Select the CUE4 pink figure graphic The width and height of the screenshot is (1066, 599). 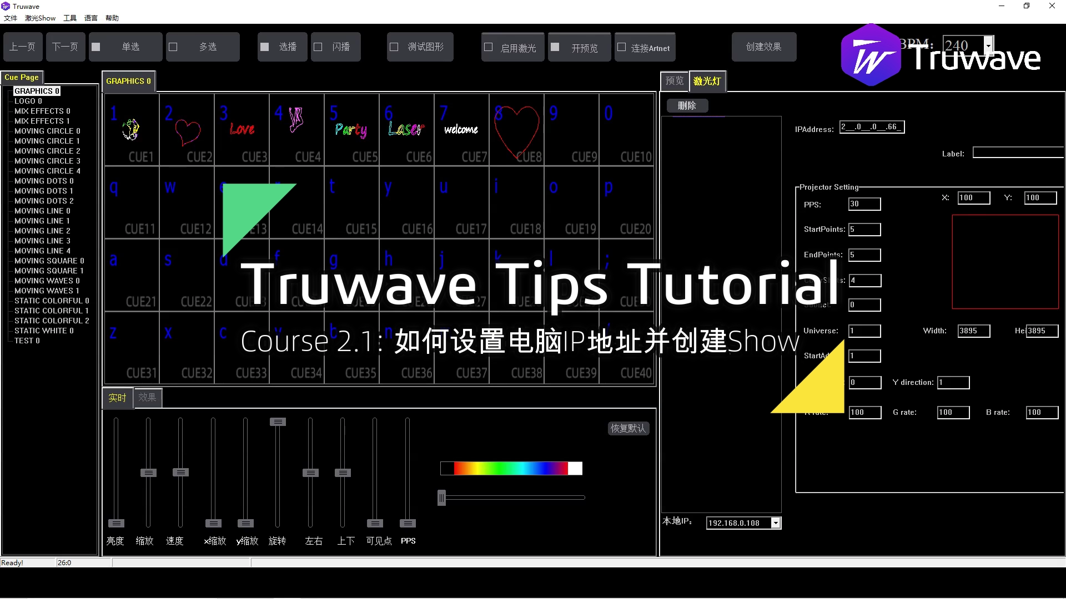pos(296,119)
